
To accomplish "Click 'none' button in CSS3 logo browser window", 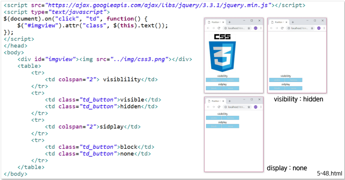I will (230, 88).
